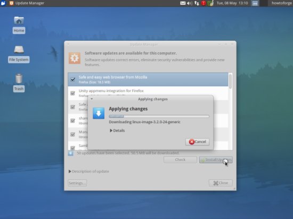Viewport: 293px width, 219px height.
Task: Uncheck the Firefox web browser update
Action: point(73,79)
